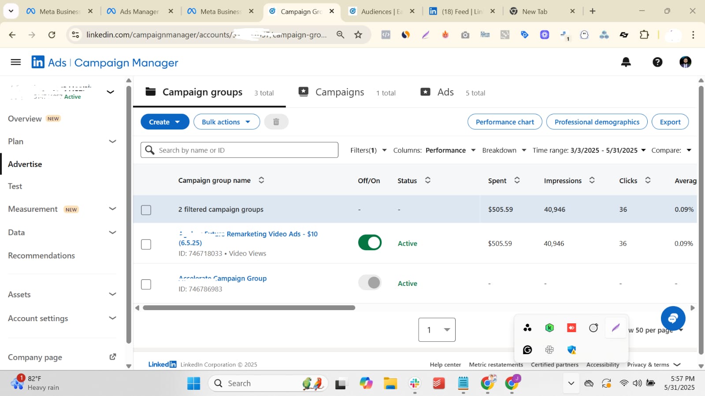Open Windows Start menu
The image size is (705, 396).
tap(193, 383)
